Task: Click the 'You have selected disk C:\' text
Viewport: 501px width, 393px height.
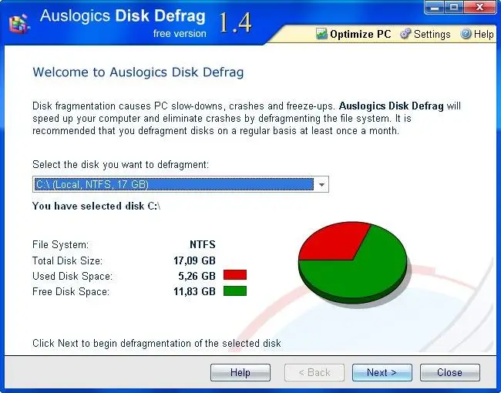Action: click(x=96, y=206)
